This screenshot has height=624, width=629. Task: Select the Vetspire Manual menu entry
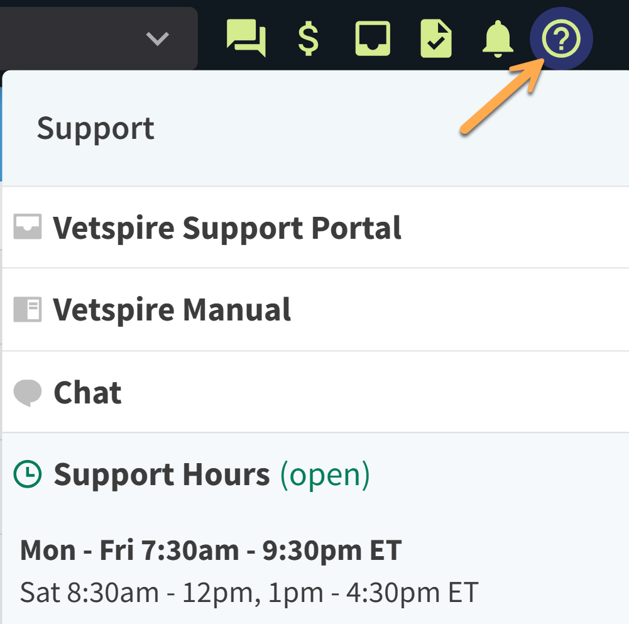[x=172, y=309]
